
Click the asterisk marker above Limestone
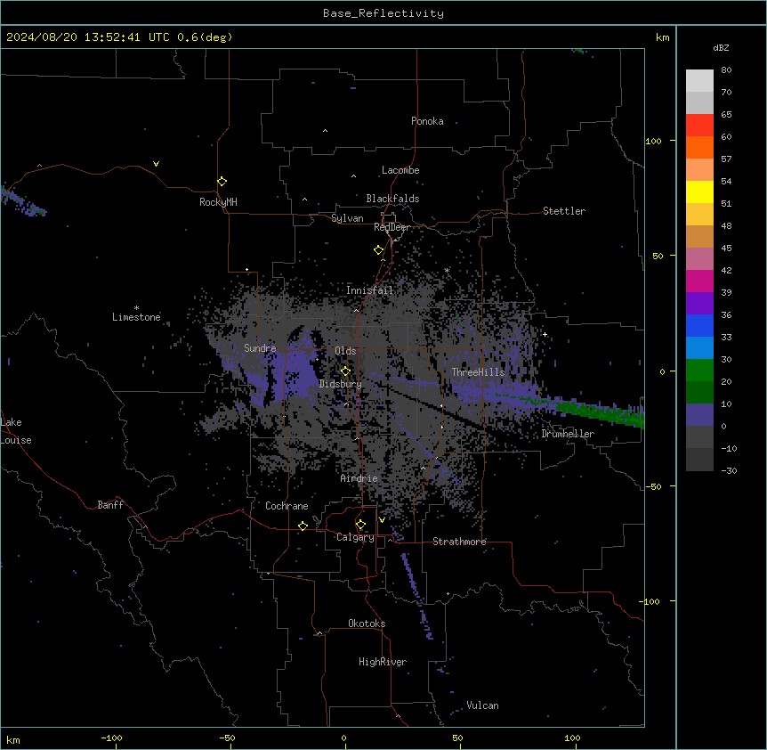pos(136,307)
